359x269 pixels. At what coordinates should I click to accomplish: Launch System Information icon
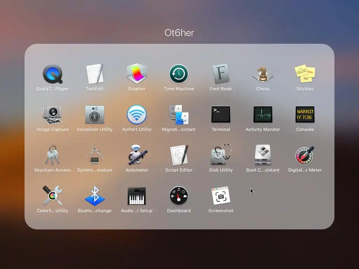coord(95,155)
